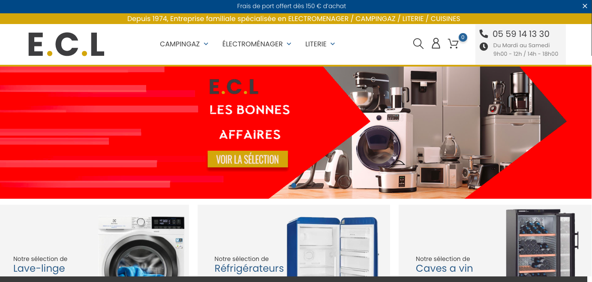Expand the Campingaz dropdown chevron
This screenshot has height=282, width=592.
tap(206, 44)
